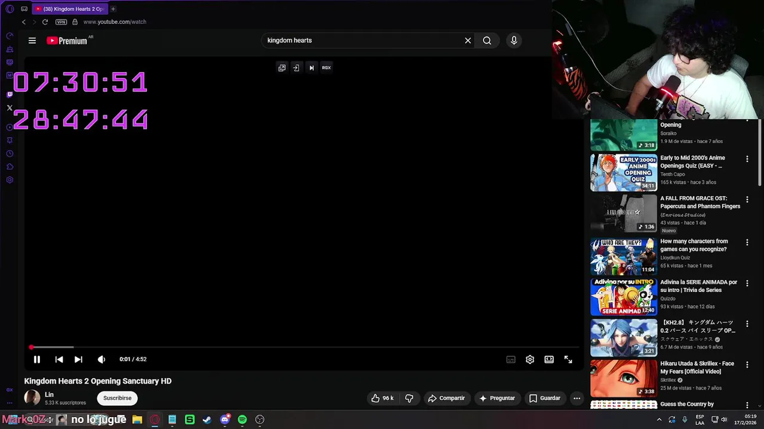
Task: Open browser history clock icon
Action: 10,154
